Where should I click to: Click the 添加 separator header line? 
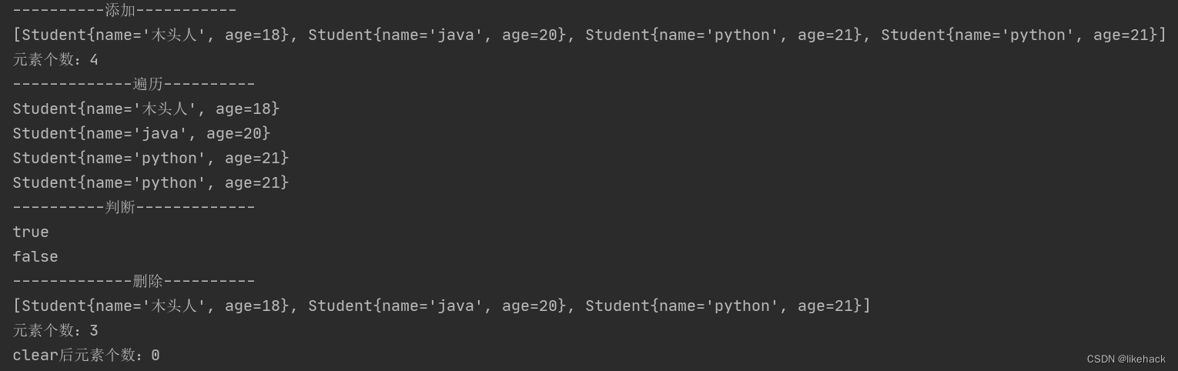125,10
